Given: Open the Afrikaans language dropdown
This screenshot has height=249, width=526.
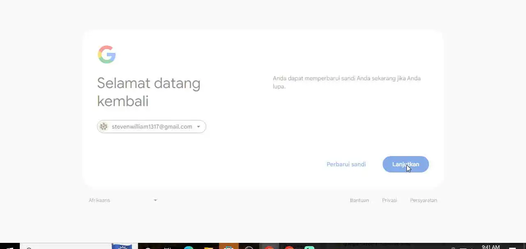Looking at the screenshot, I should click(123, 200).
